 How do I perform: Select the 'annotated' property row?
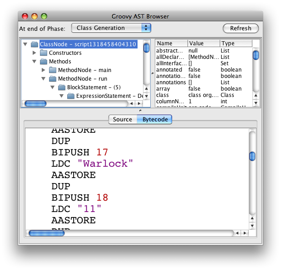[204, 70]
